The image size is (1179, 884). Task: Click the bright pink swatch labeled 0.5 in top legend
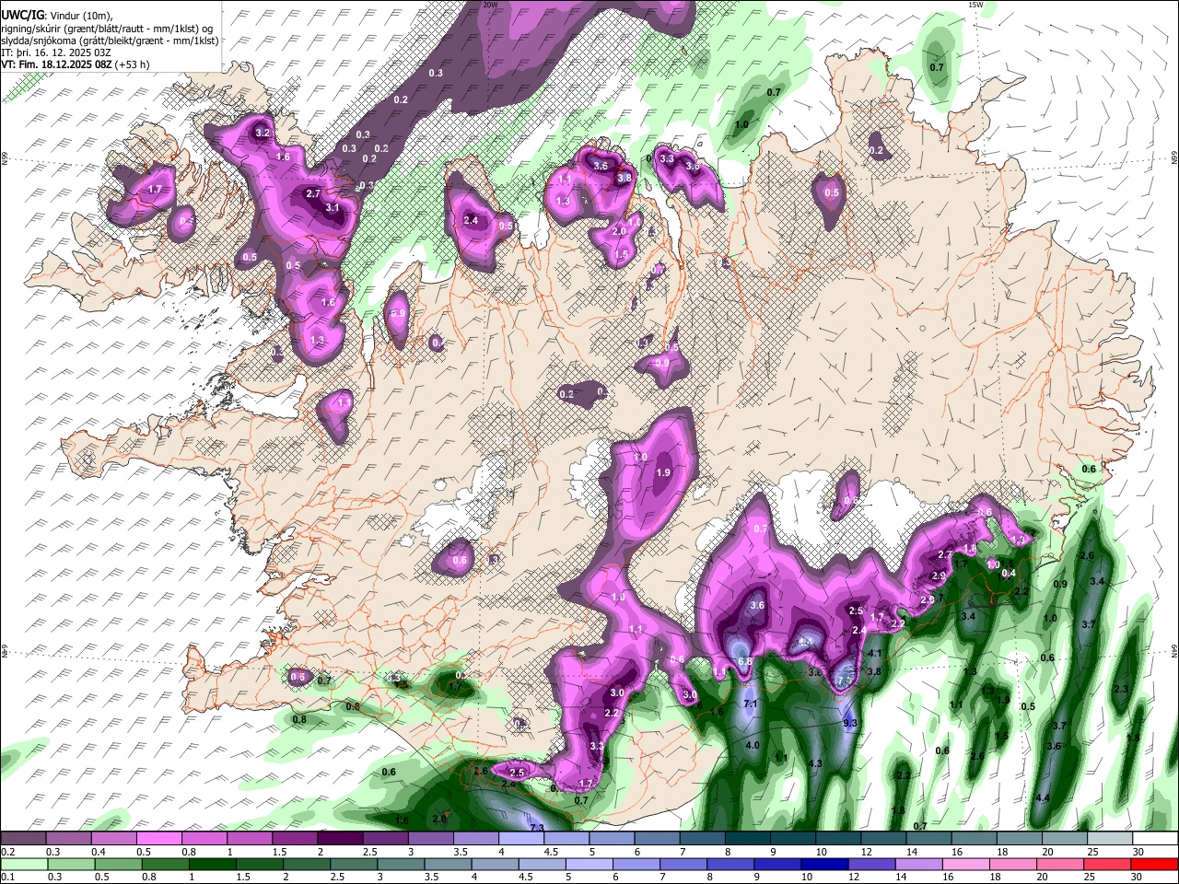click(158, 839)
